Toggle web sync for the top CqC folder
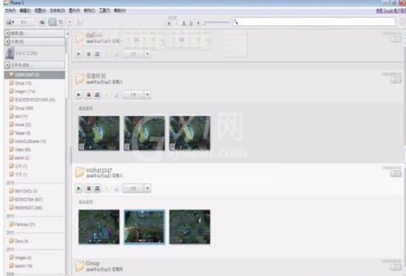406x276 pixels. (396, 39)
